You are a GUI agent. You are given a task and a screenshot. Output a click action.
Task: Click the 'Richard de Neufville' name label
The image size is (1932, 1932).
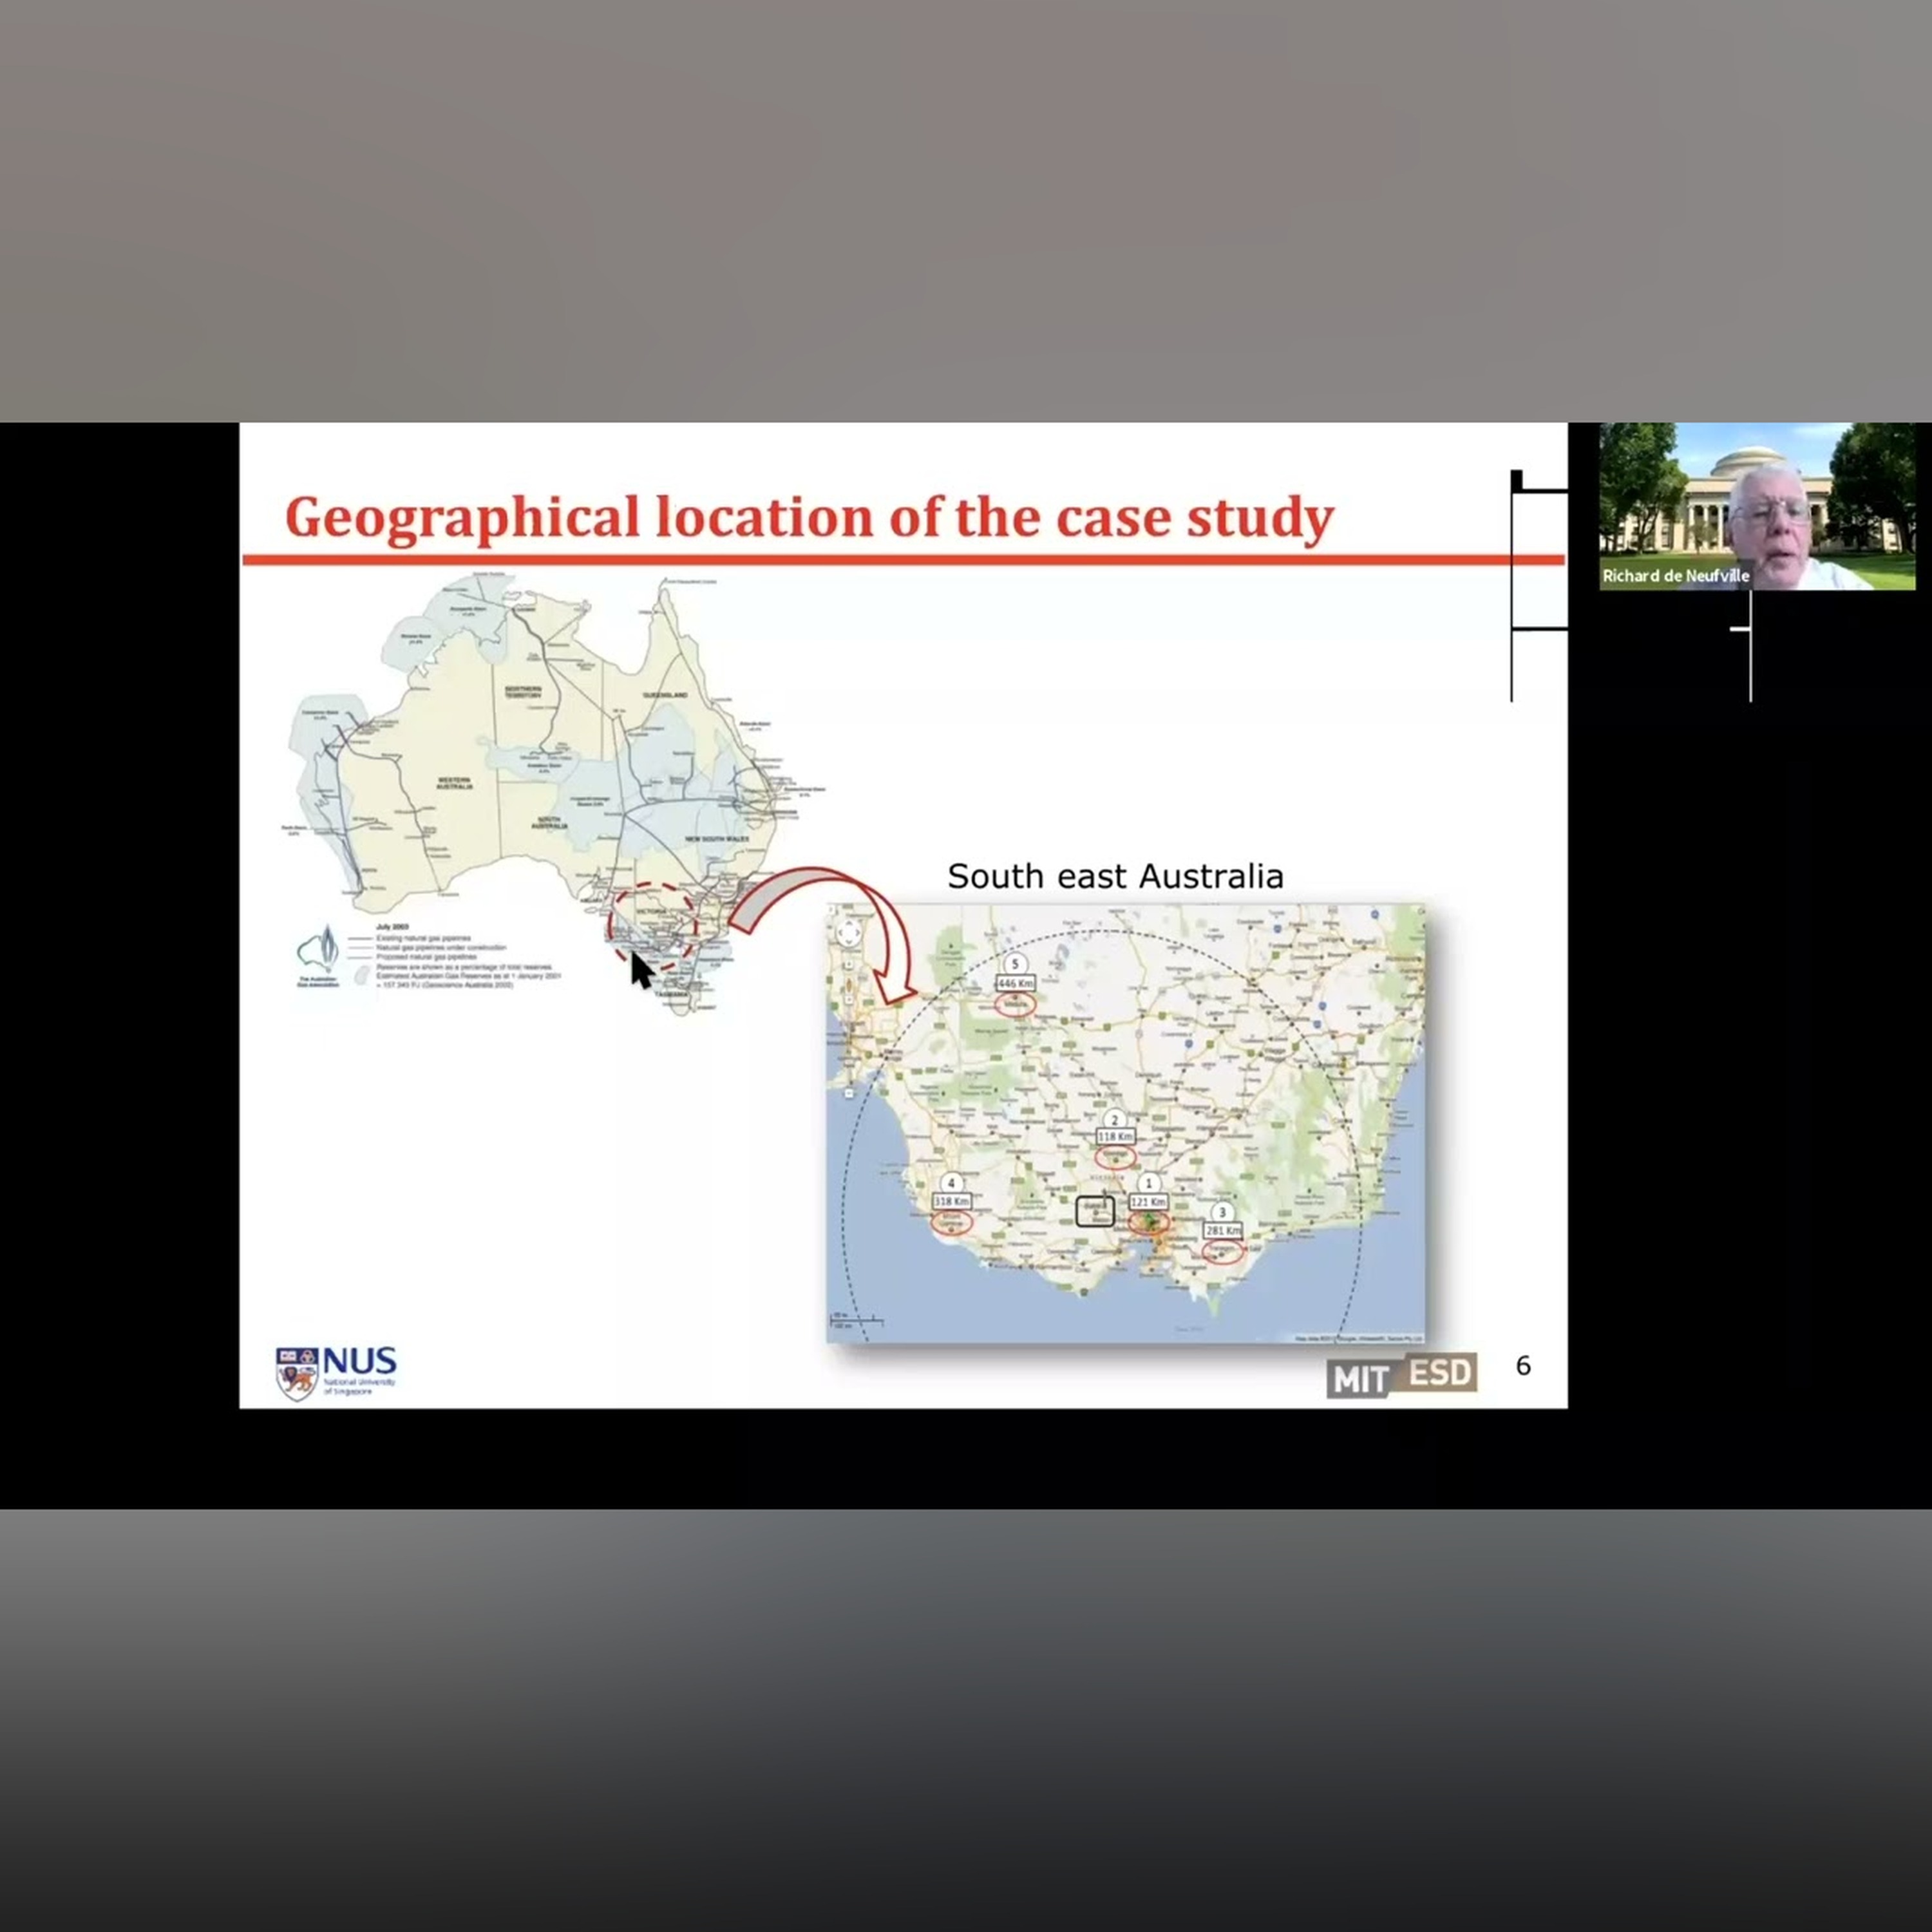click(1676, 576)
